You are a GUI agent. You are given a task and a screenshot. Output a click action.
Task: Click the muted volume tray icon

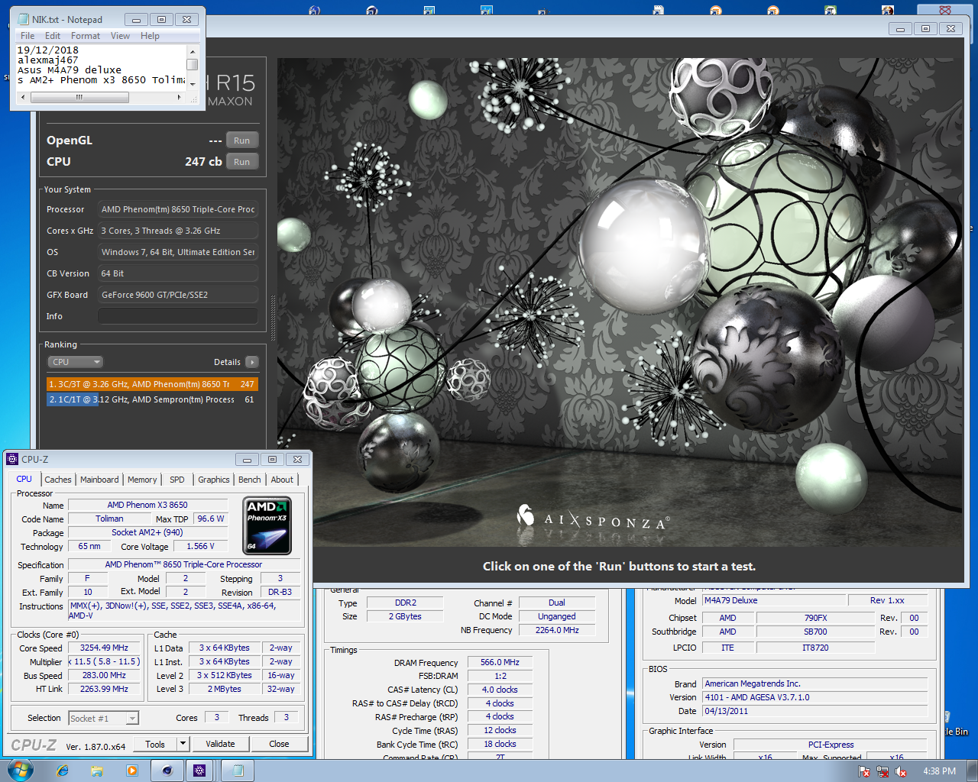click(900, 771)
